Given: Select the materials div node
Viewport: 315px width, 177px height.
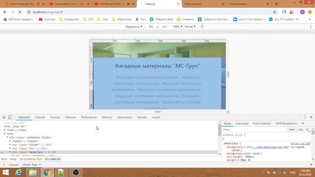Looking at the screenshot, I should click(x=109, y=152).
